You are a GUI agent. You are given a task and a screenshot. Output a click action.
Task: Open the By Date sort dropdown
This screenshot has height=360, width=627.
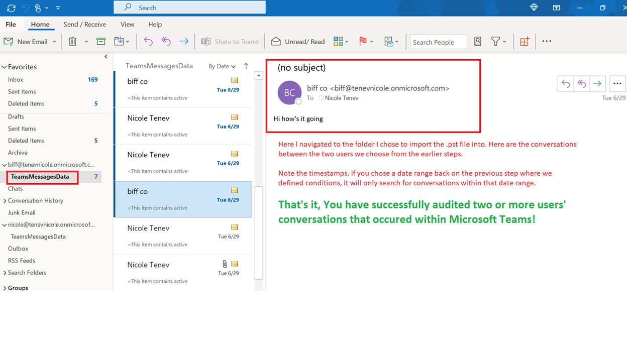222,66
